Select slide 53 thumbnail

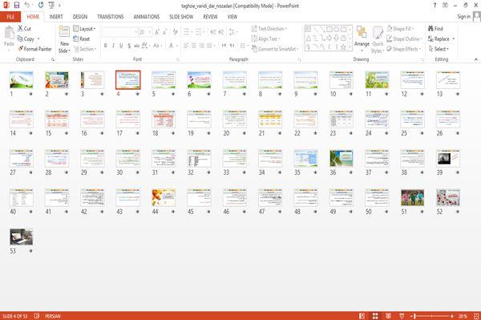point(21,237)
